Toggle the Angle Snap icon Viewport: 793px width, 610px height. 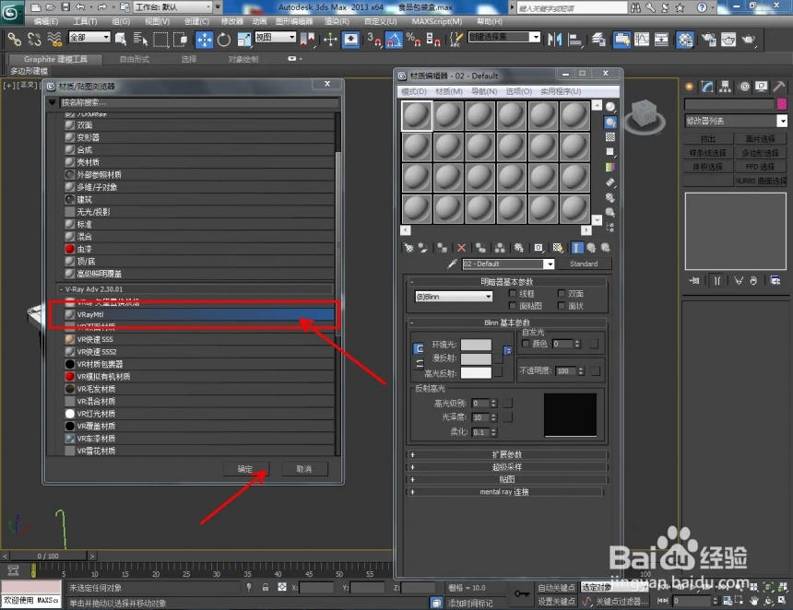point(394,40)
